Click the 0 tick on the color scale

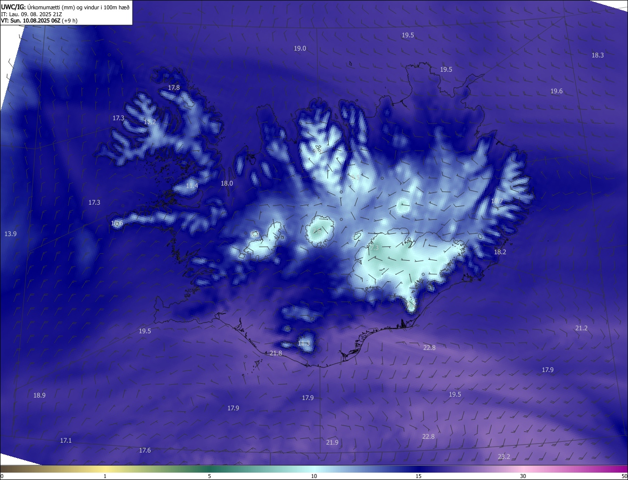[x=2, y=476]
